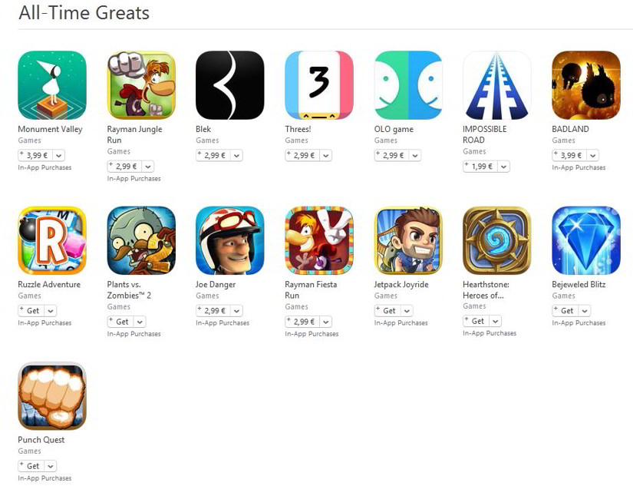Expand dropdown arrow beside Joe Danger price

[x=237, y=311]
